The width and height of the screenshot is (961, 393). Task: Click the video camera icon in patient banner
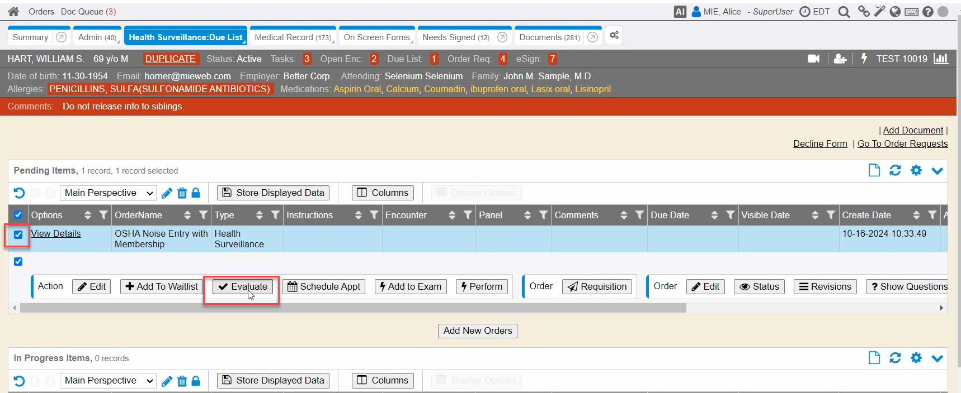pyautogui.click(x=813, y=59)
